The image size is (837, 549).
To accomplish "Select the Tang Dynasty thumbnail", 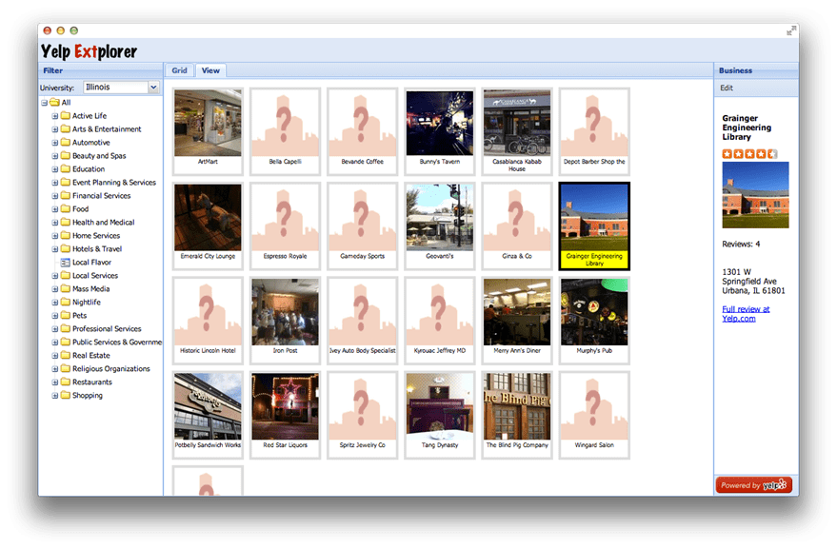I will pos(440,415).
